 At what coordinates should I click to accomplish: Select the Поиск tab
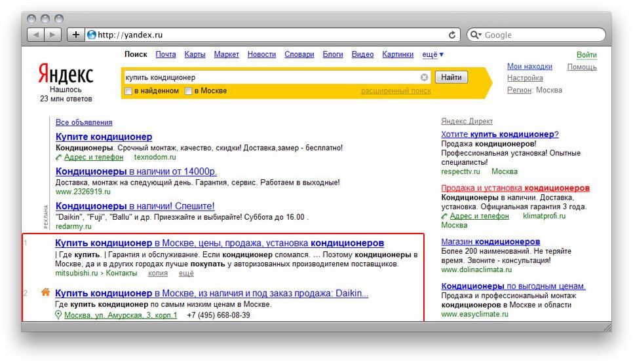[136, 54]
